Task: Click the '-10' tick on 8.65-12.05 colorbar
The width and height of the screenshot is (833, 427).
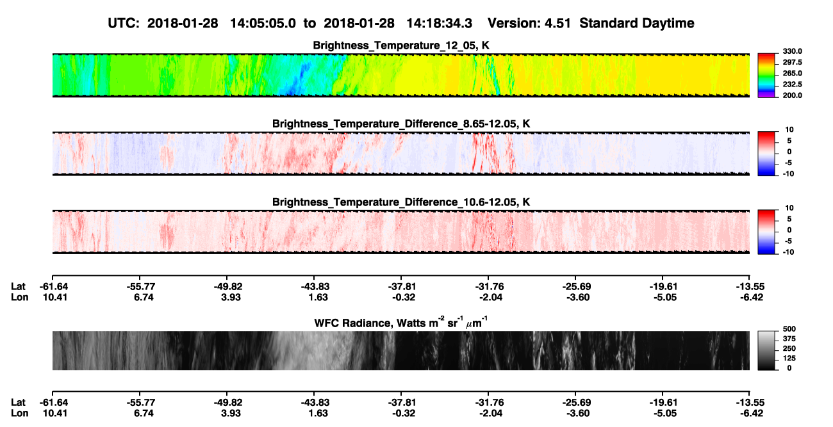Action: pos(789,173)
